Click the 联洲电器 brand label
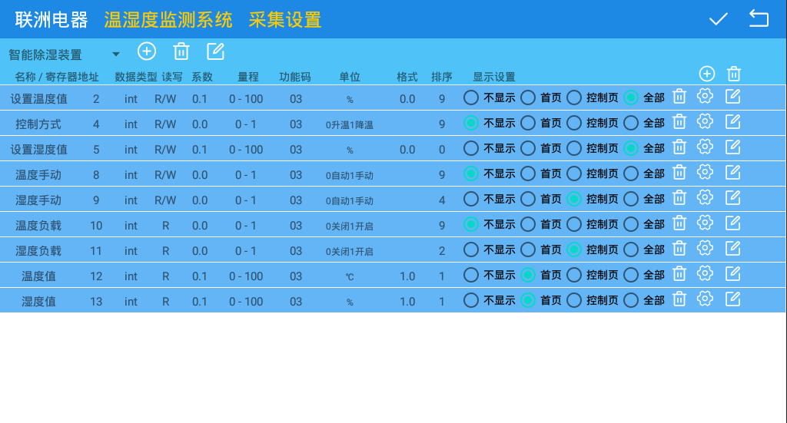 (x=51, y=20)
